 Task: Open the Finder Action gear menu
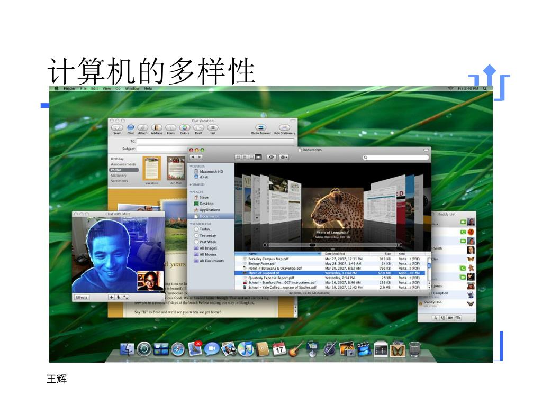[x=284, y=157]
